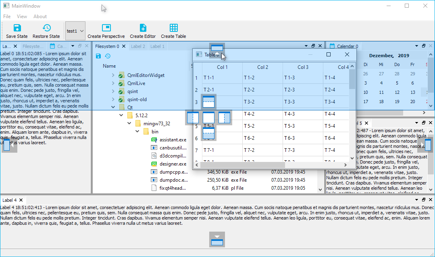Click the reload history icon in Filesystem 0
435x257 pixels.
(107, 56)
